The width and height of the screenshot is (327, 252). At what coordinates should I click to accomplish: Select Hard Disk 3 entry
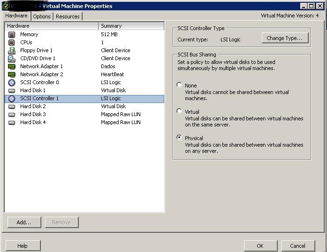tap(33, 115)
